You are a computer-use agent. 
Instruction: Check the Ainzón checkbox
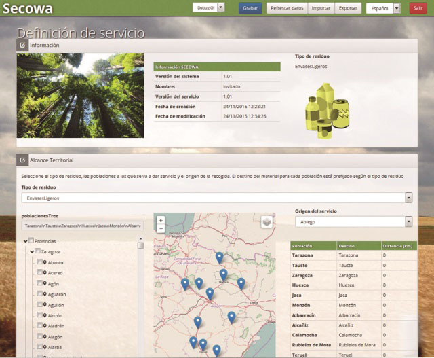[39, 315]
